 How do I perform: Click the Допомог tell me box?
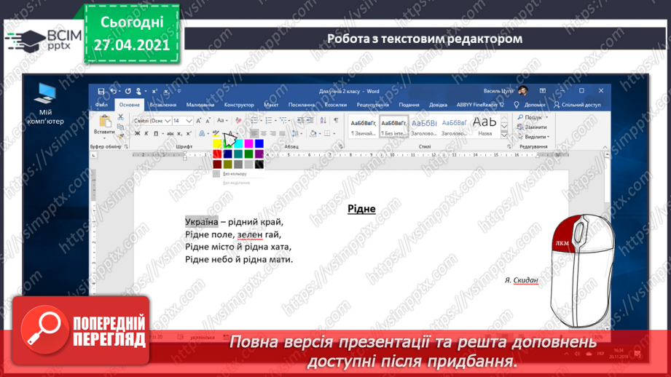click(x=530, y=105)
